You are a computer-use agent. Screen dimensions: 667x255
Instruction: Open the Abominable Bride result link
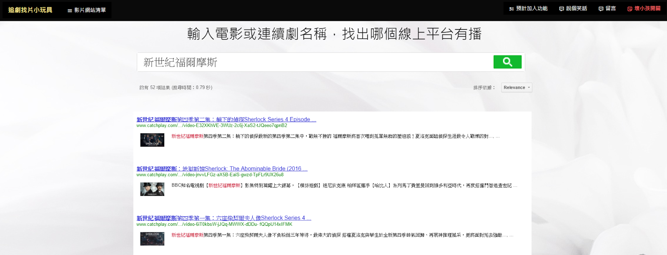[222, 169]
